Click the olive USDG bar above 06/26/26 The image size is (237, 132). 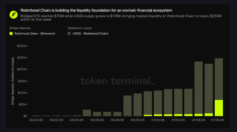tap(97, 114)
